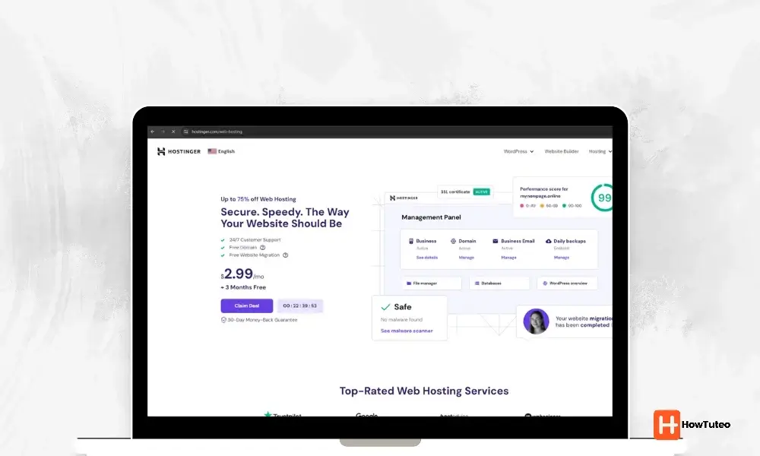Click Manage under Domain
This screenshot has height=456, width=760.
point(467,258)
